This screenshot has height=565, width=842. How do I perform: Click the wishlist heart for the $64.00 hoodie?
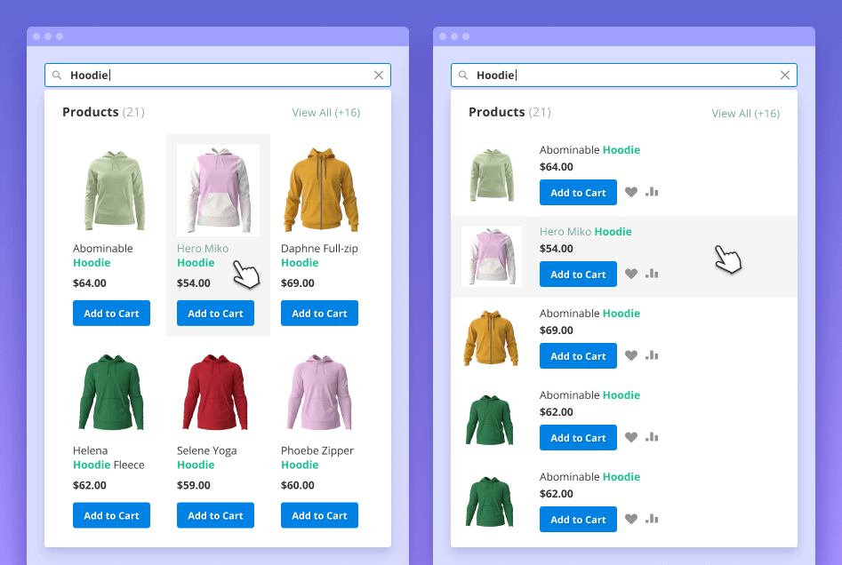[631, 193]
